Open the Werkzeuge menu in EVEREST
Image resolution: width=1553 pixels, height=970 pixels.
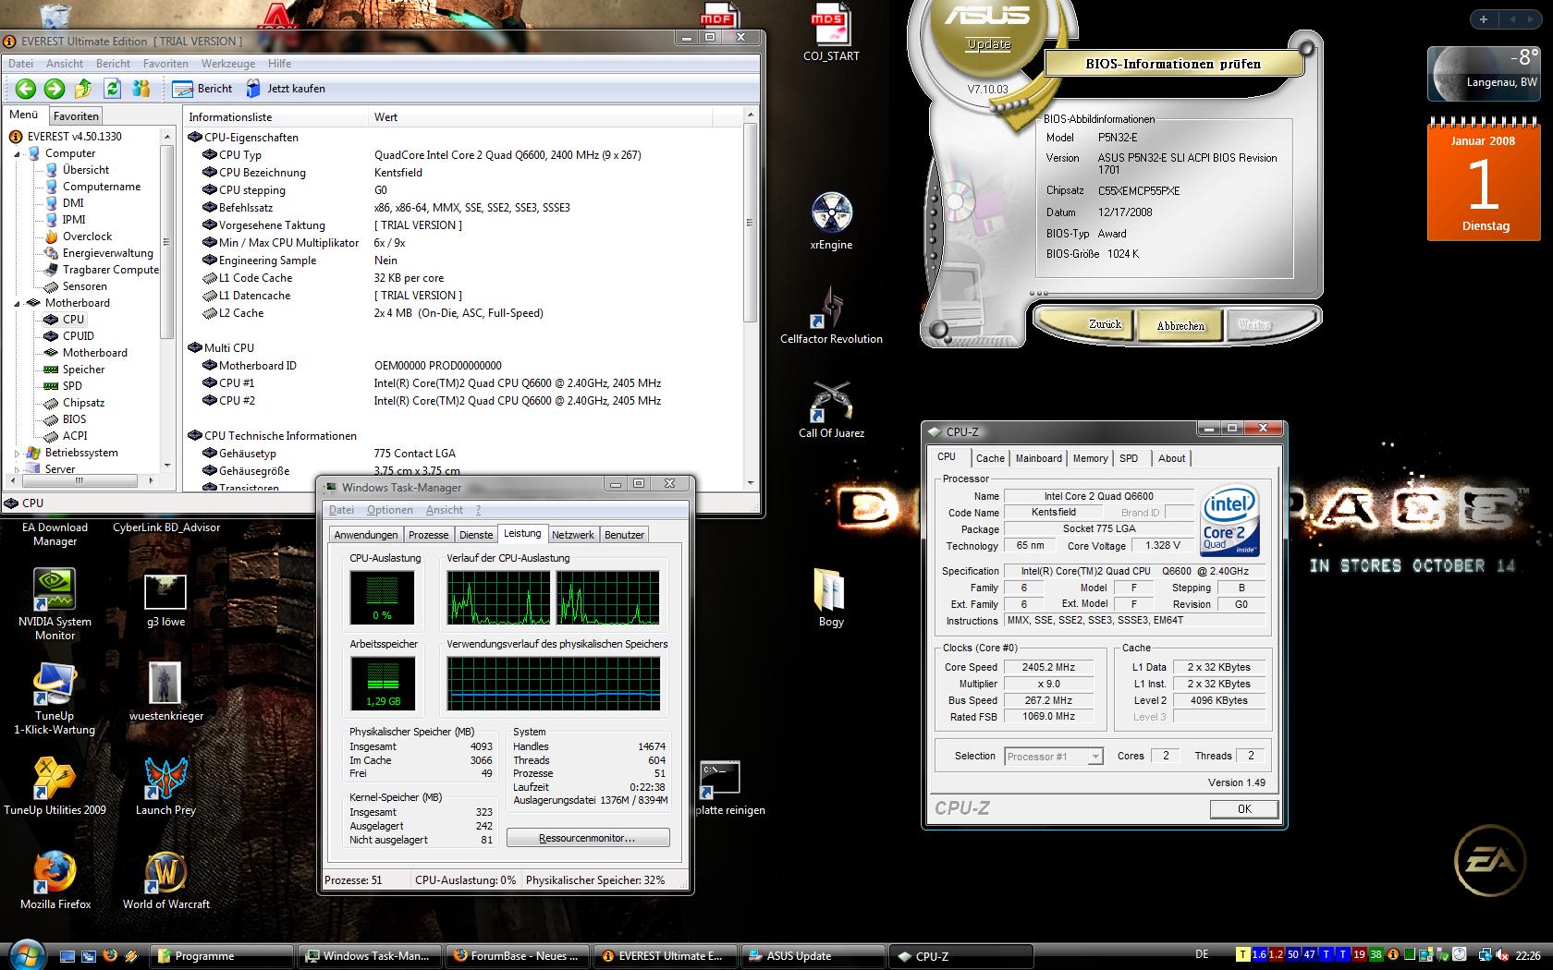point(228,64)
